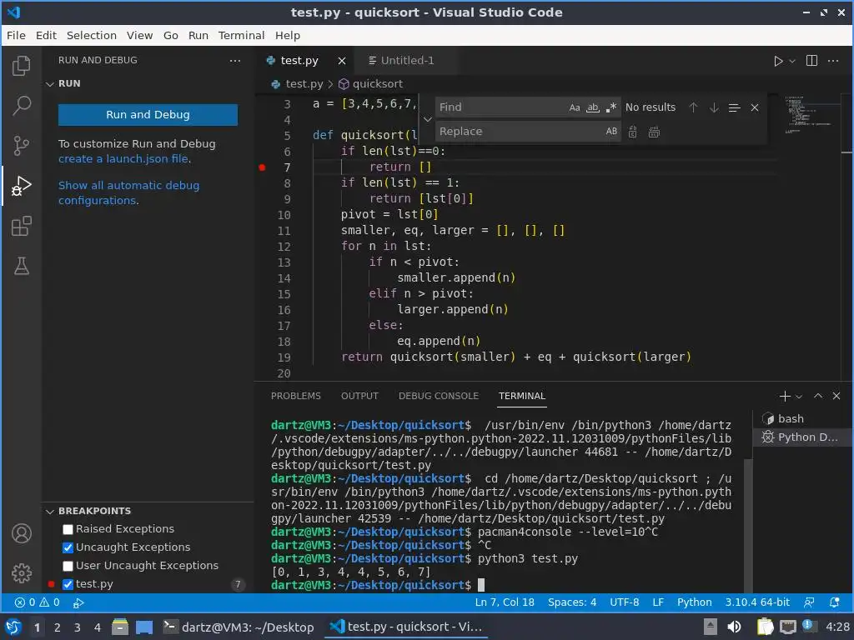Open the Source Control view
This screenshot has height=640, width=854.
coord(21,145)
